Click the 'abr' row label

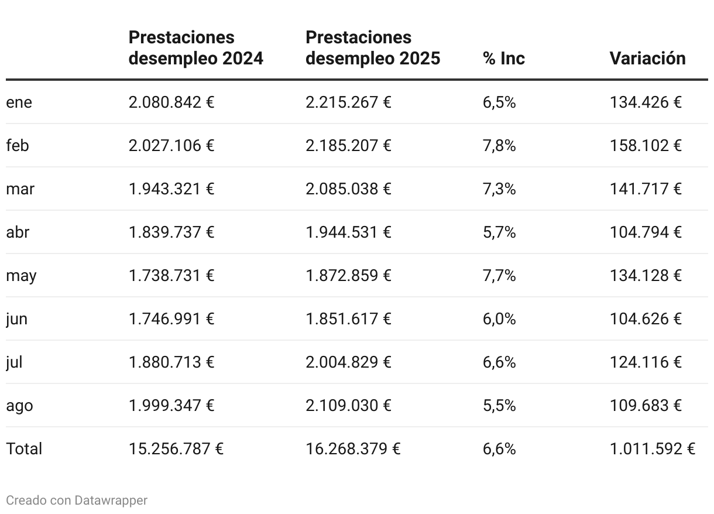click(18, 232)
